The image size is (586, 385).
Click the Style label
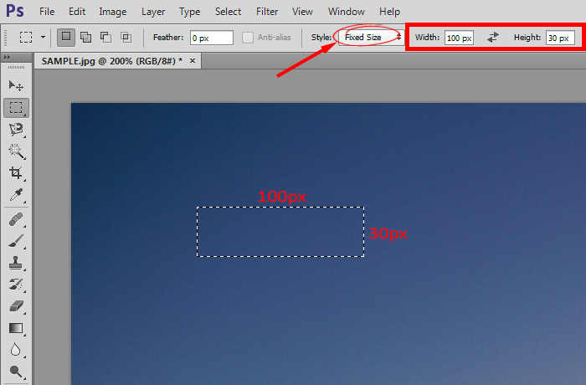click(321, 38)
